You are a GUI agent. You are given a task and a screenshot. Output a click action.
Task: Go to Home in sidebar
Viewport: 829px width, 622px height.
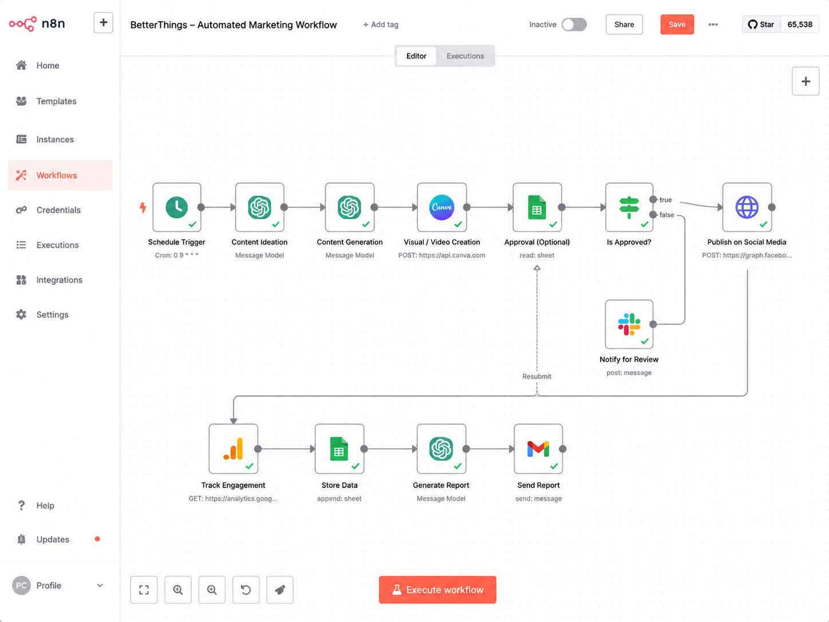pos(60,65)
